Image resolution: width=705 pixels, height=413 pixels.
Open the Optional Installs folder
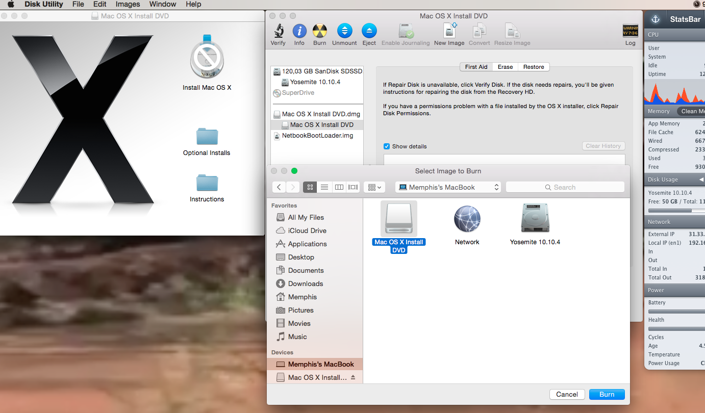tap(207, 136)
